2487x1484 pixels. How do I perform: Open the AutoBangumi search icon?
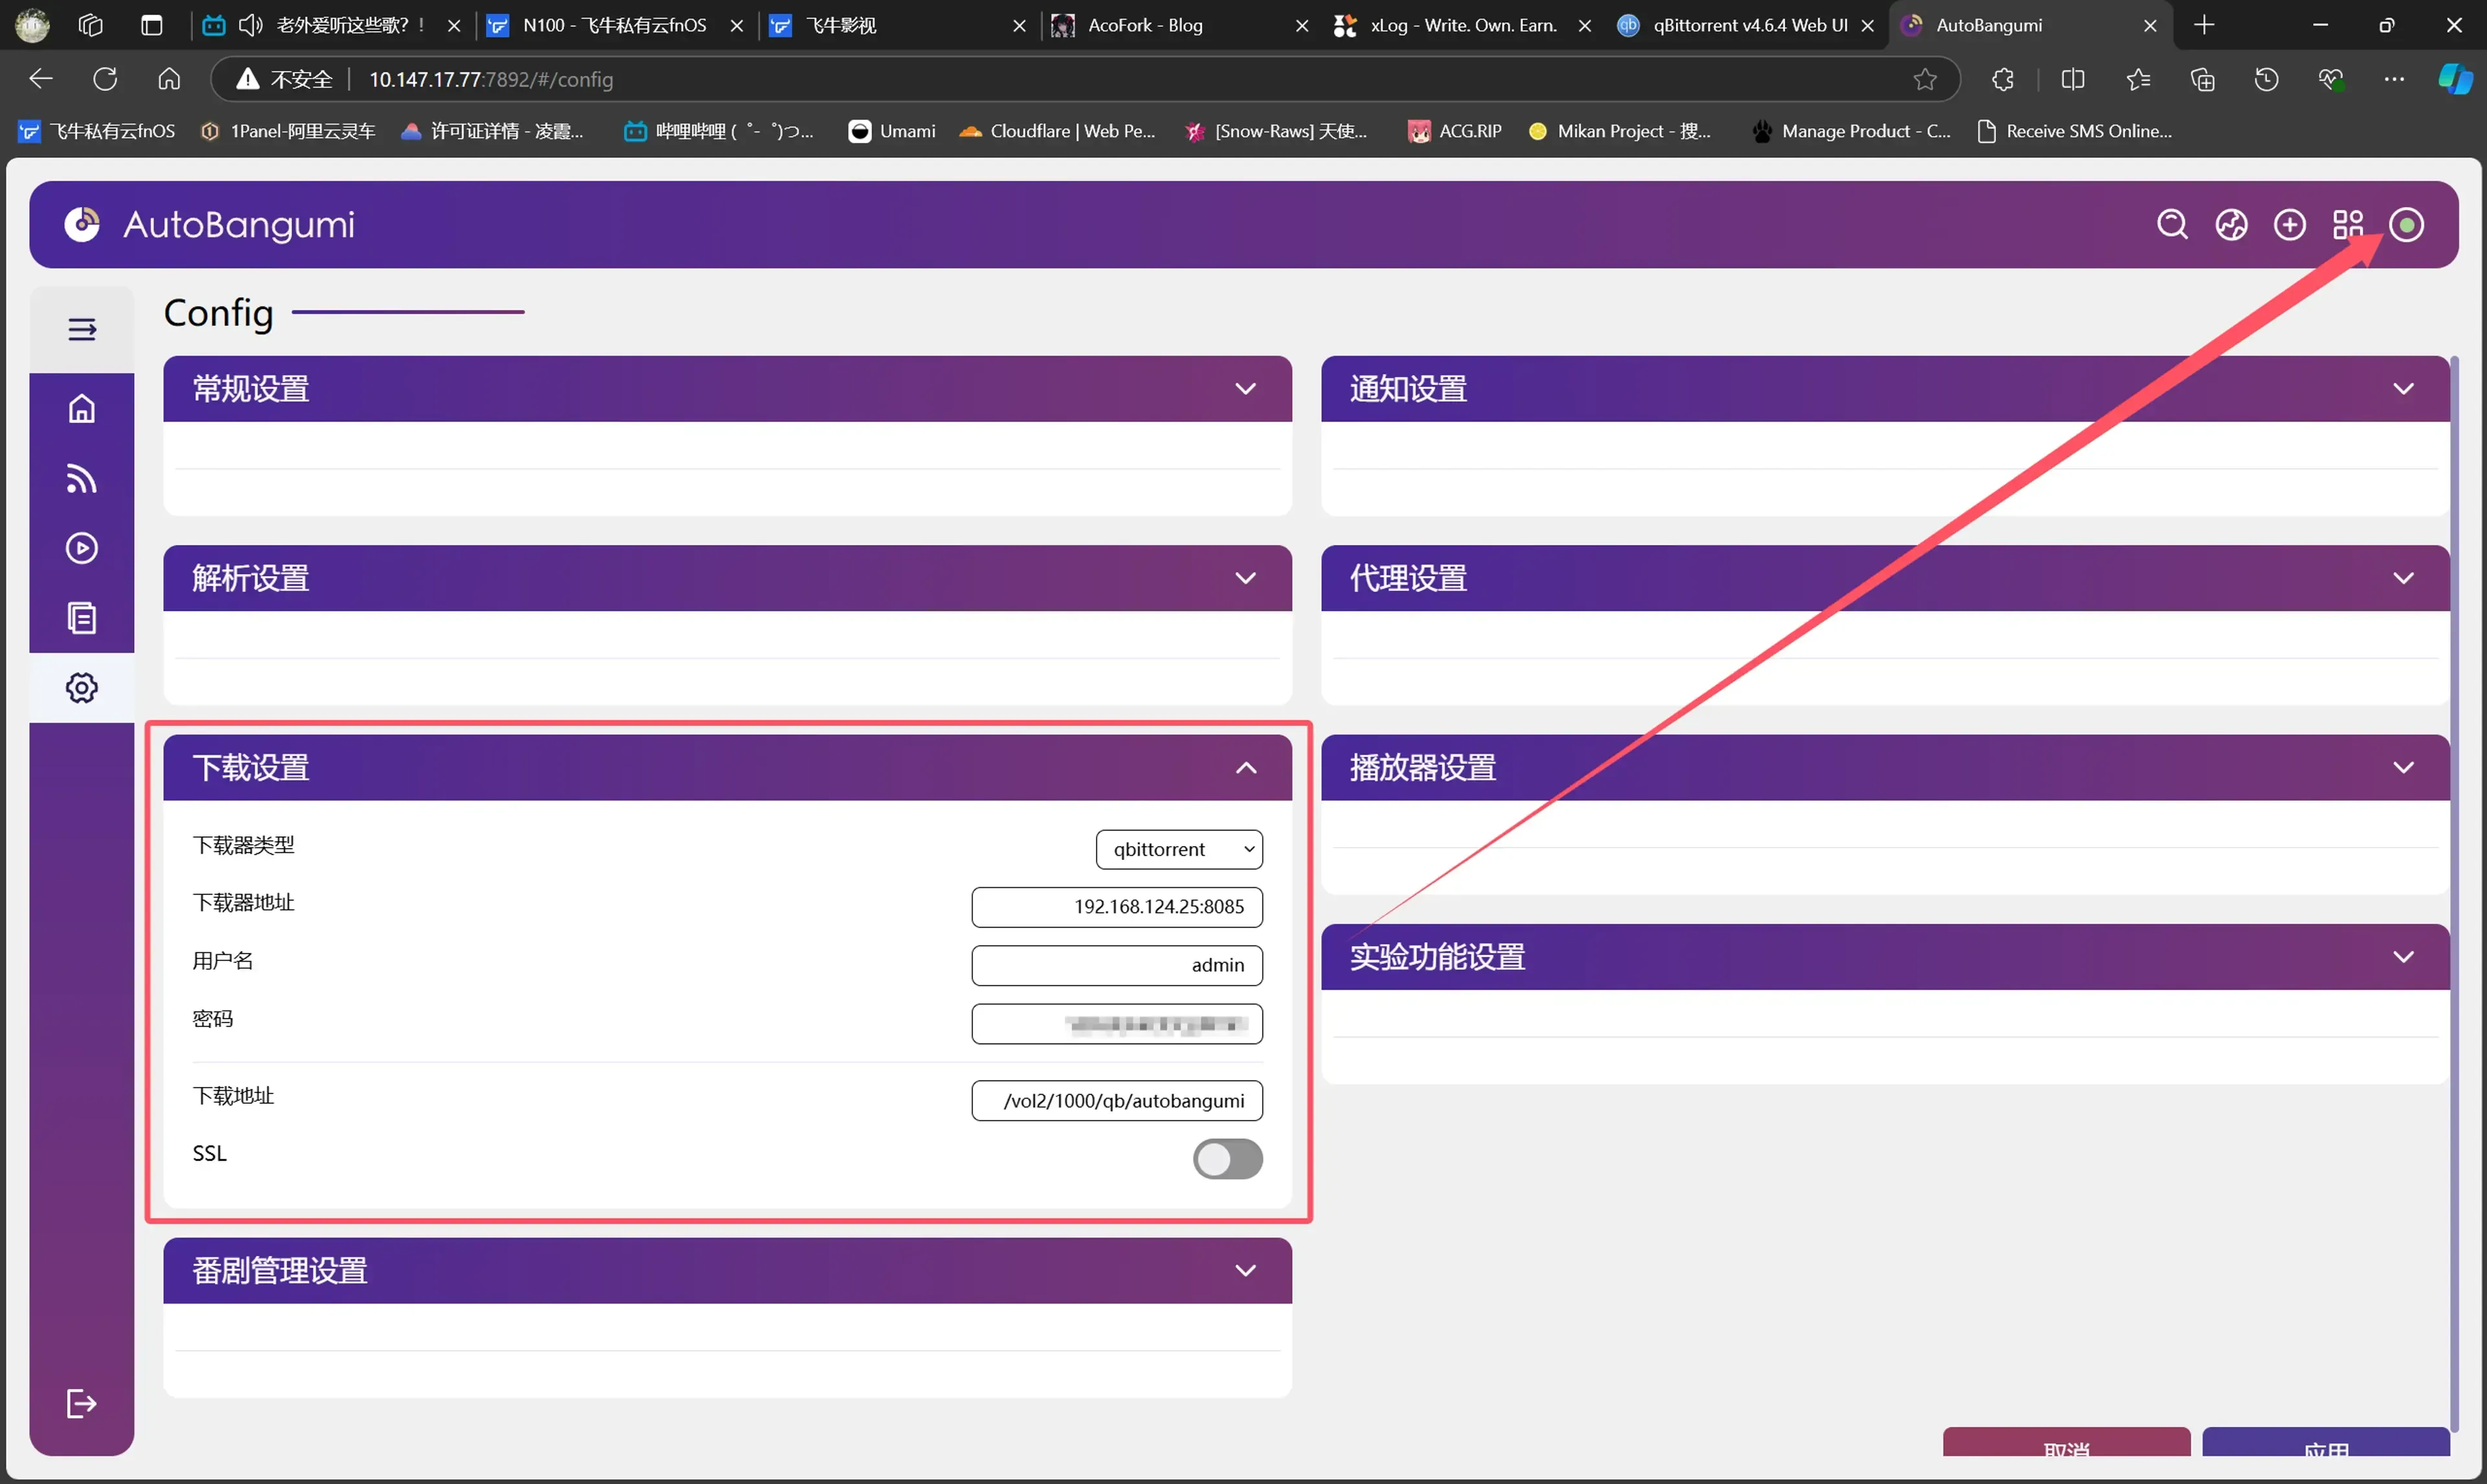[x=2171, y=224]
